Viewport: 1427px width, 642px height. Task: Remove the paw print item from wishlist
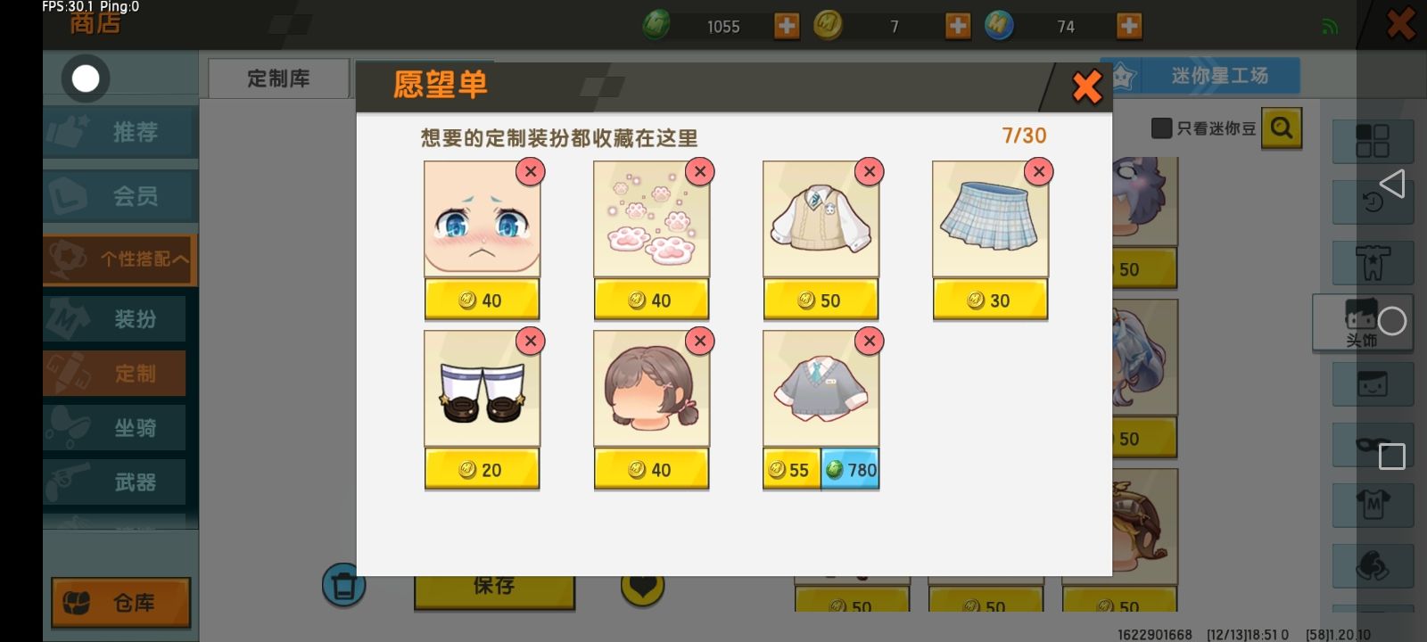(700, 171)
